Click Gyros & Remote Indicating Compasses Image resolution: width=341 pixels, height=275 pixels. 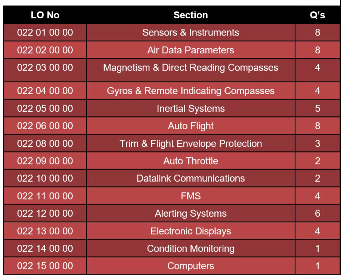tap(190, 91)
